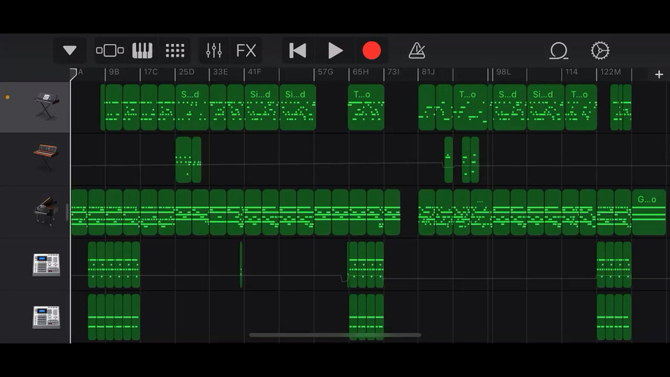
Task: Jump to ruler marker 122M
Action: point(610,72)
